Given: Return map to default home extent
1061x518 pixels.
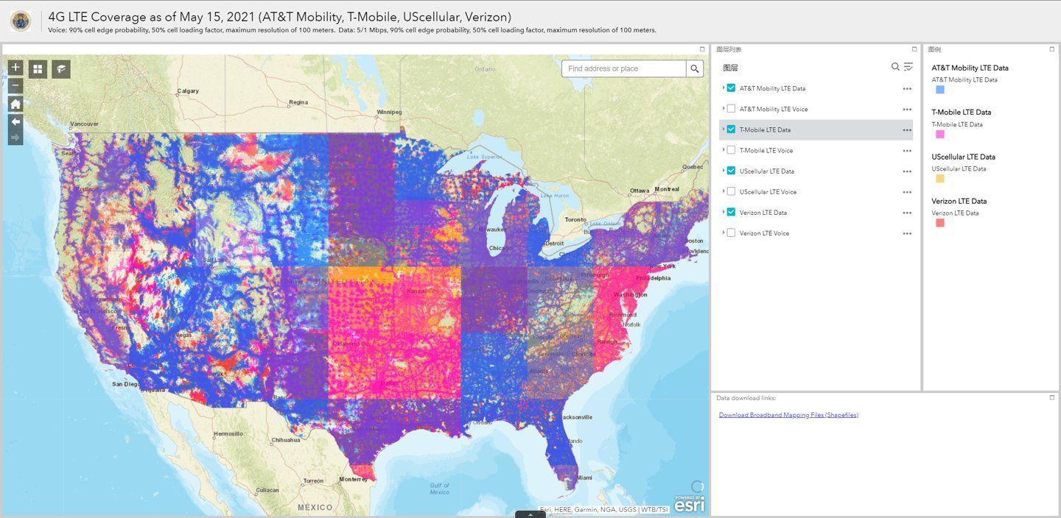Looking at the screenshot, I should (15, 104).
